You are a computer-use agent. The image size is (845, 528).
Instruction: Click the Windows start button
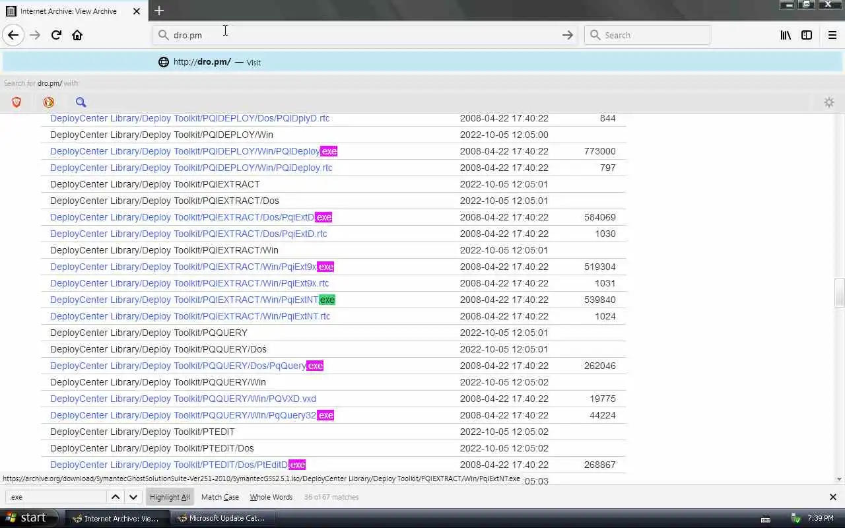(x=29, y=518)
